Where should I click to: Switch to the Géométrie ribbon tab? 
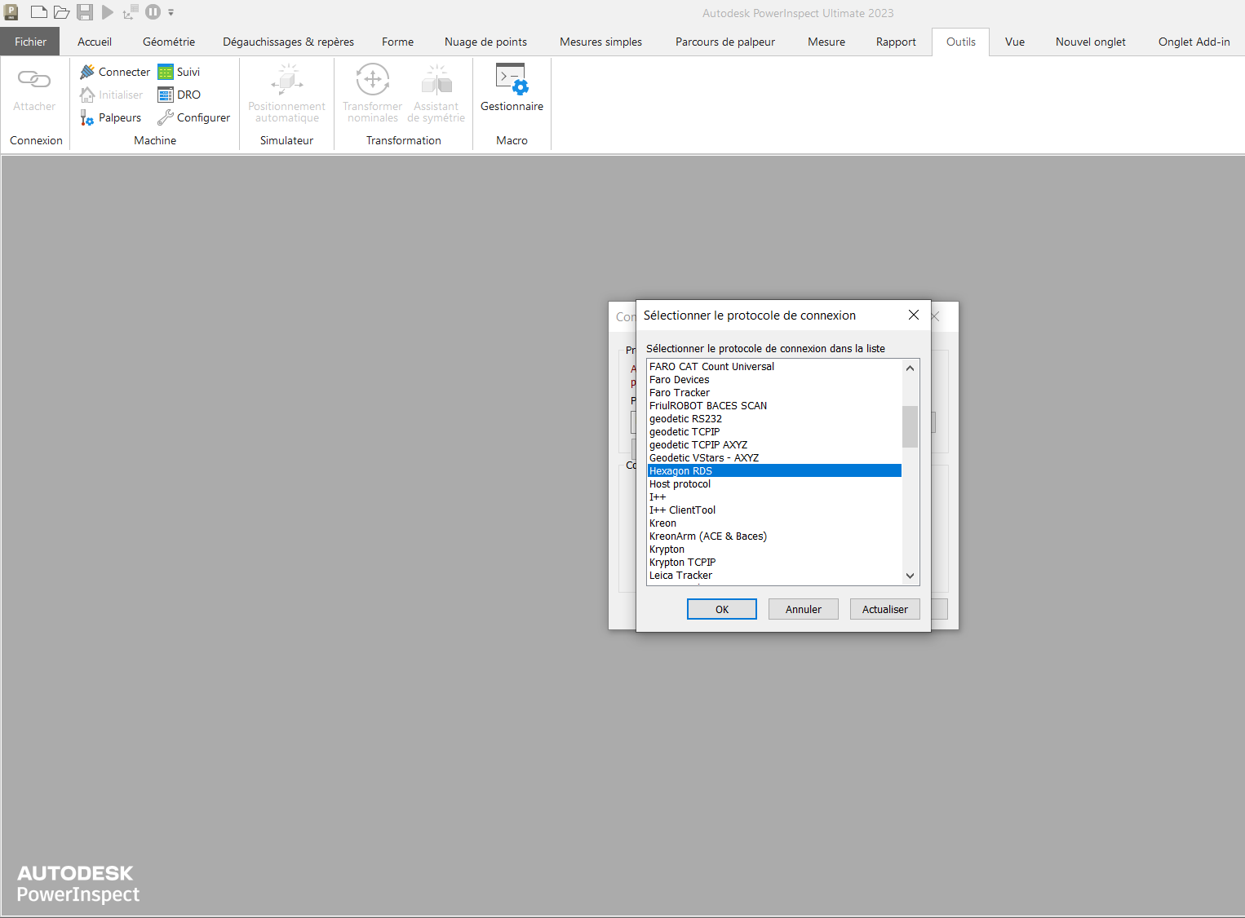click(169, 42)
